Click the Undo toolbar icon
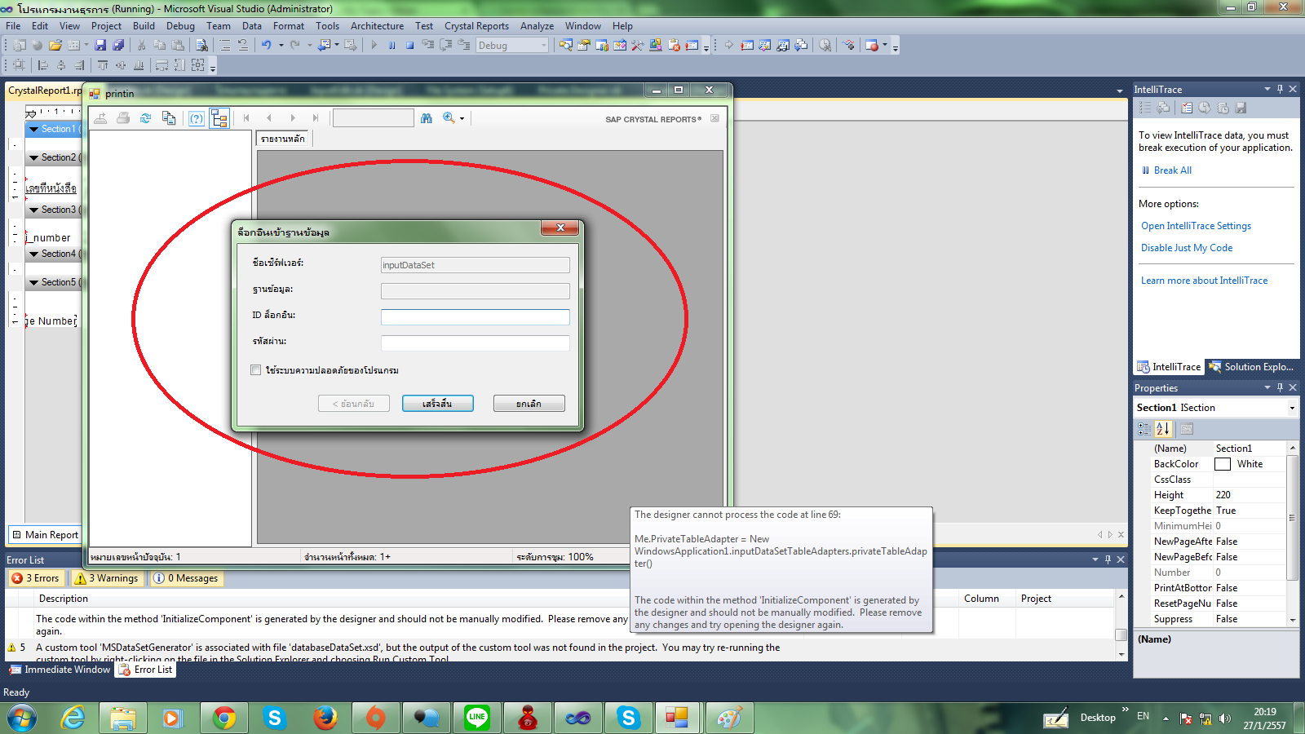Screen dimensions: 1305x734 (x=266, y=46)
